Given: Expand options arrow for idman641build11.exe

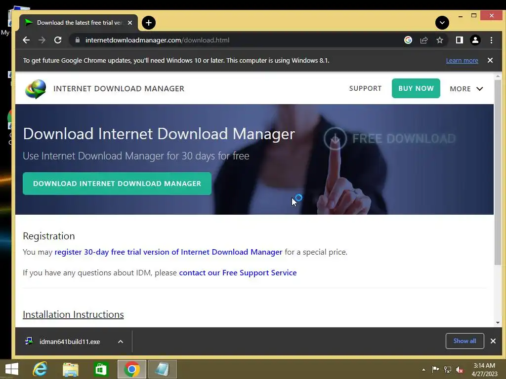Looking at the screenshot, I should pyautogui.click(x=121, y=341).
